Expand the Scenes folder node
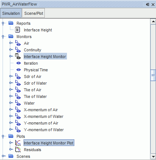Screen dimensions: 156x160 pos(3,156)
